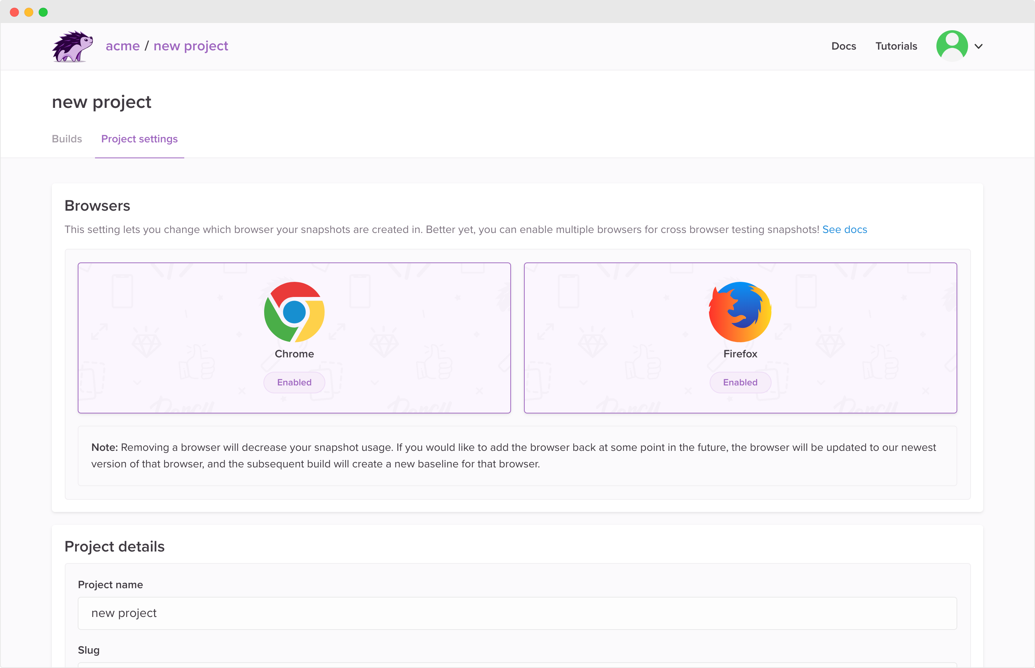Image resolution: width=1035 pixels, height=668 pixels.
Task: Click the Firefox label text
Action: pyautogui.click(x=740, y=353)
